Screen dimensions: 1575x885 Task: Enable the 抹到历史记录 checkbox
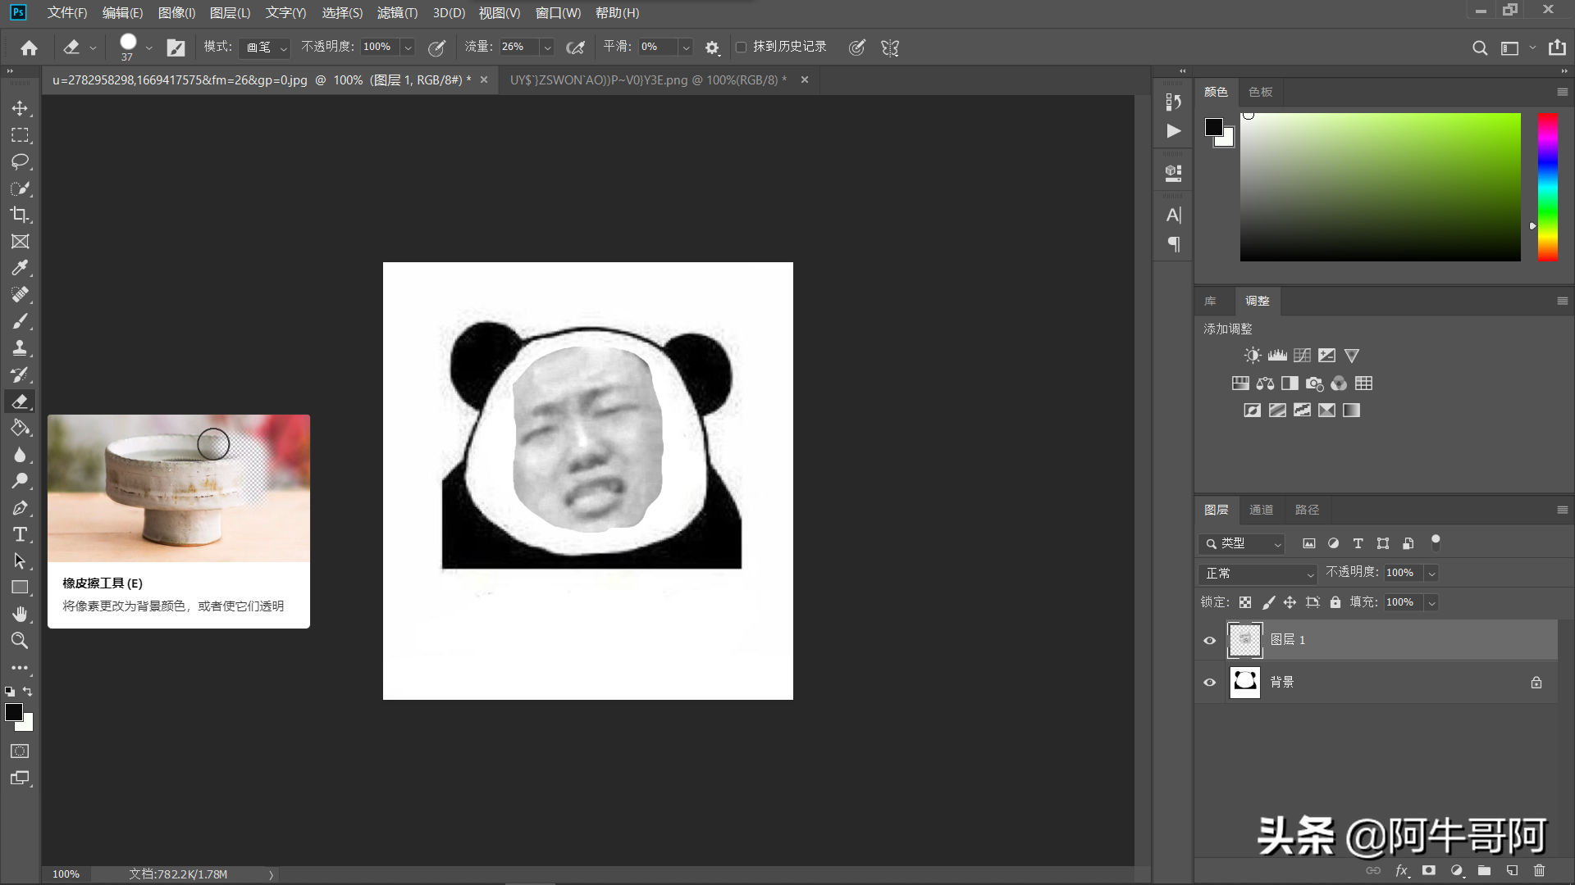(741, 48)
